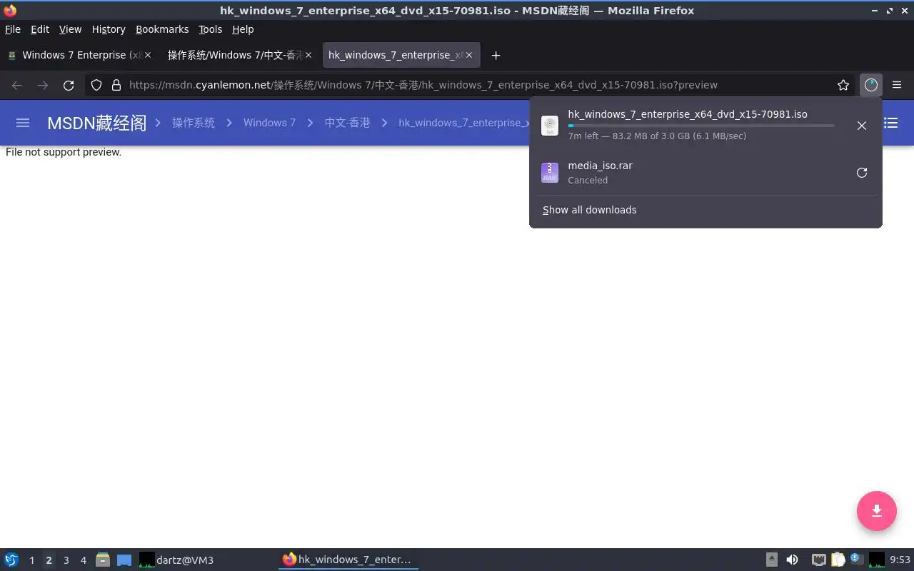914x571 pixels.
Task: Select media_iso.rar download entry name
Action: [600, 166]
